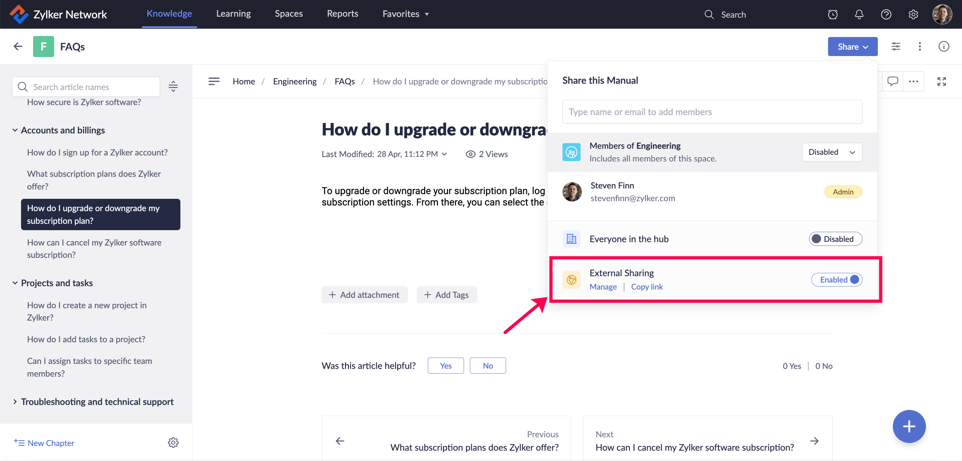
Task: Open the manual's vertical three-dot menu
Action: 920,46
